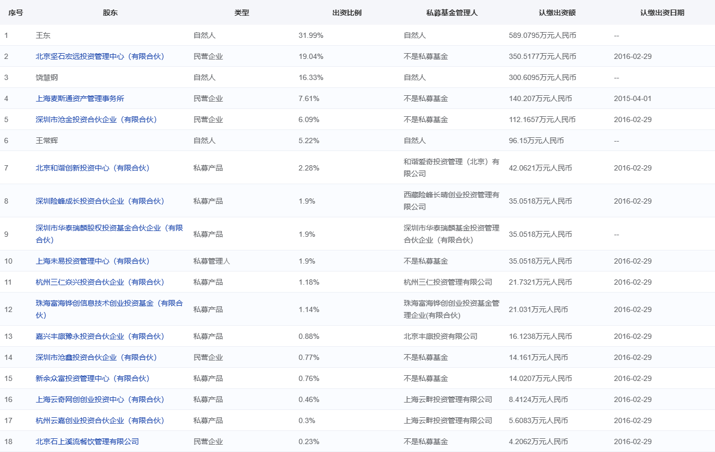
Task: Select the 16.33% ownership cell
Action: click(311, 77)
